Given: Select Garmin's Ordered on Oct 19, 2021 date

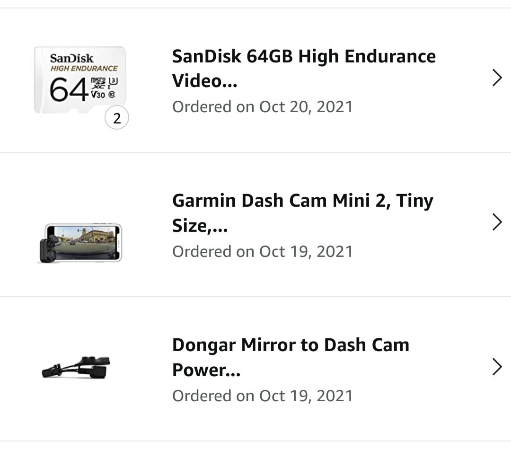Looking at the screenshot, I should pyautogui.click(x=262, y=252).
